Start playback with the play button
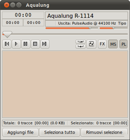The width and height of the screenshot is (130, 140). click(x=16, y=44)
